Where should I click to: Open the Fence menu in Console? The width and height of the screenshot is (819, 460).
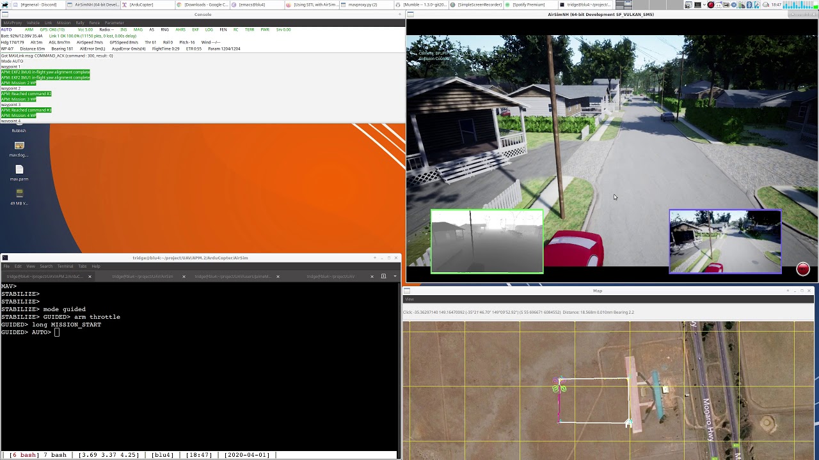94,23
